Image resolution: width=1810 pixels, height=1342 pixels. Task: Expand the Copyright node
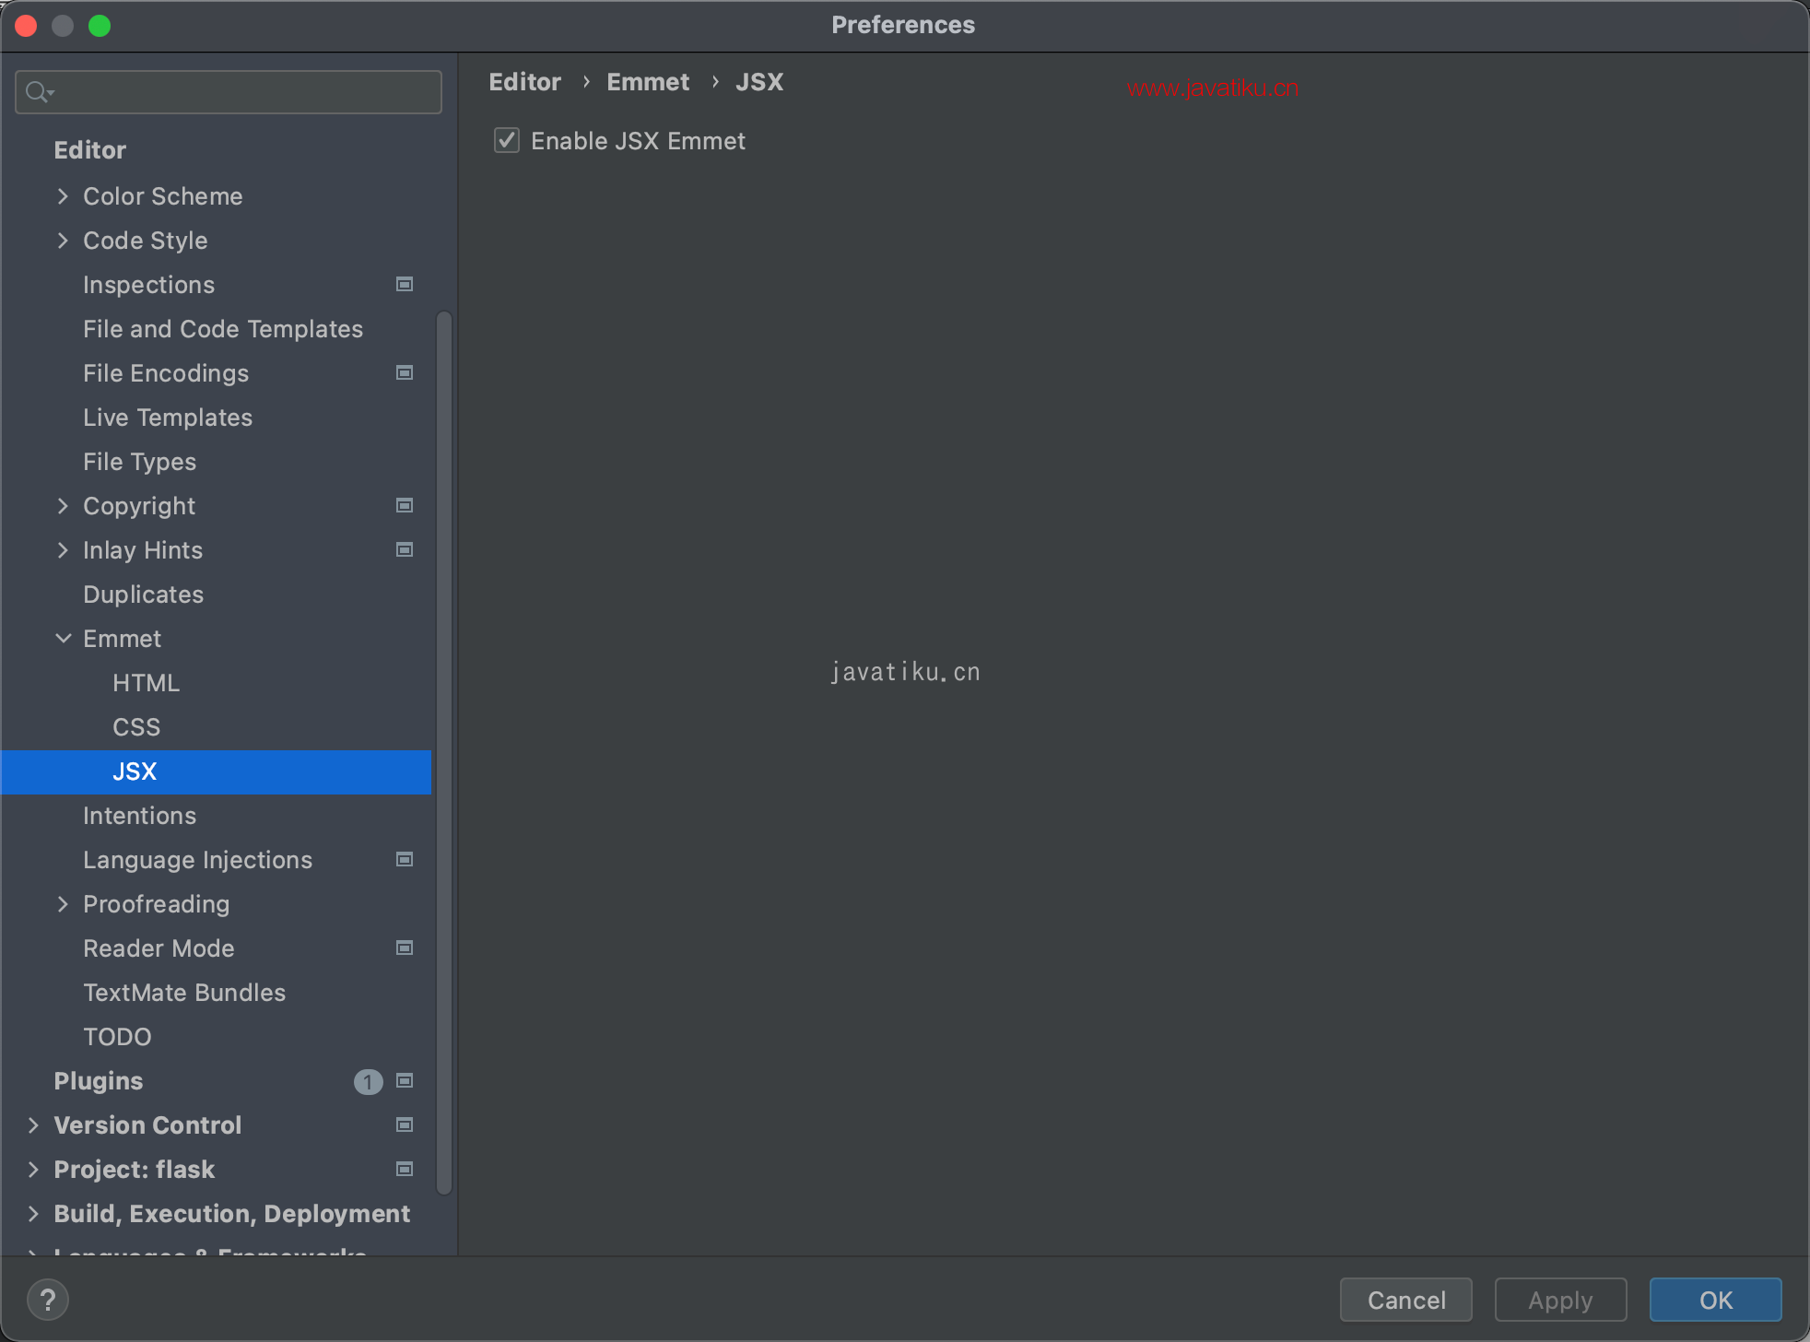(63, 505)
